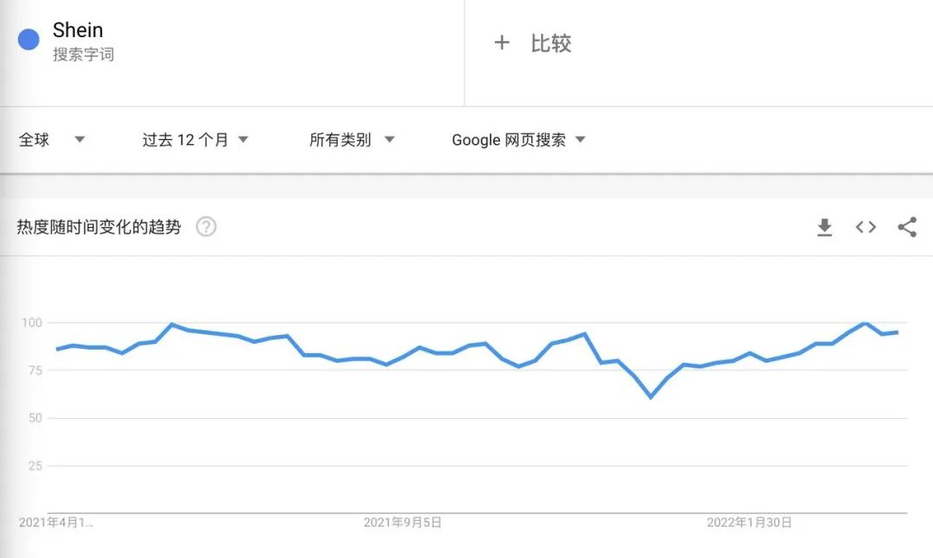Click the lowest dip on trend line
933x558 pixels.
(x=651, y=396)
